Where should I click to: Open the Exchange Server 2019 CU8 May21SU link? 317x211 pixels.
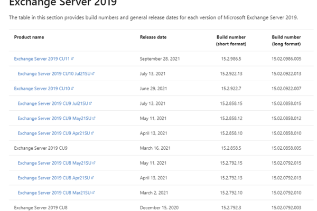[x=54, y=163]
